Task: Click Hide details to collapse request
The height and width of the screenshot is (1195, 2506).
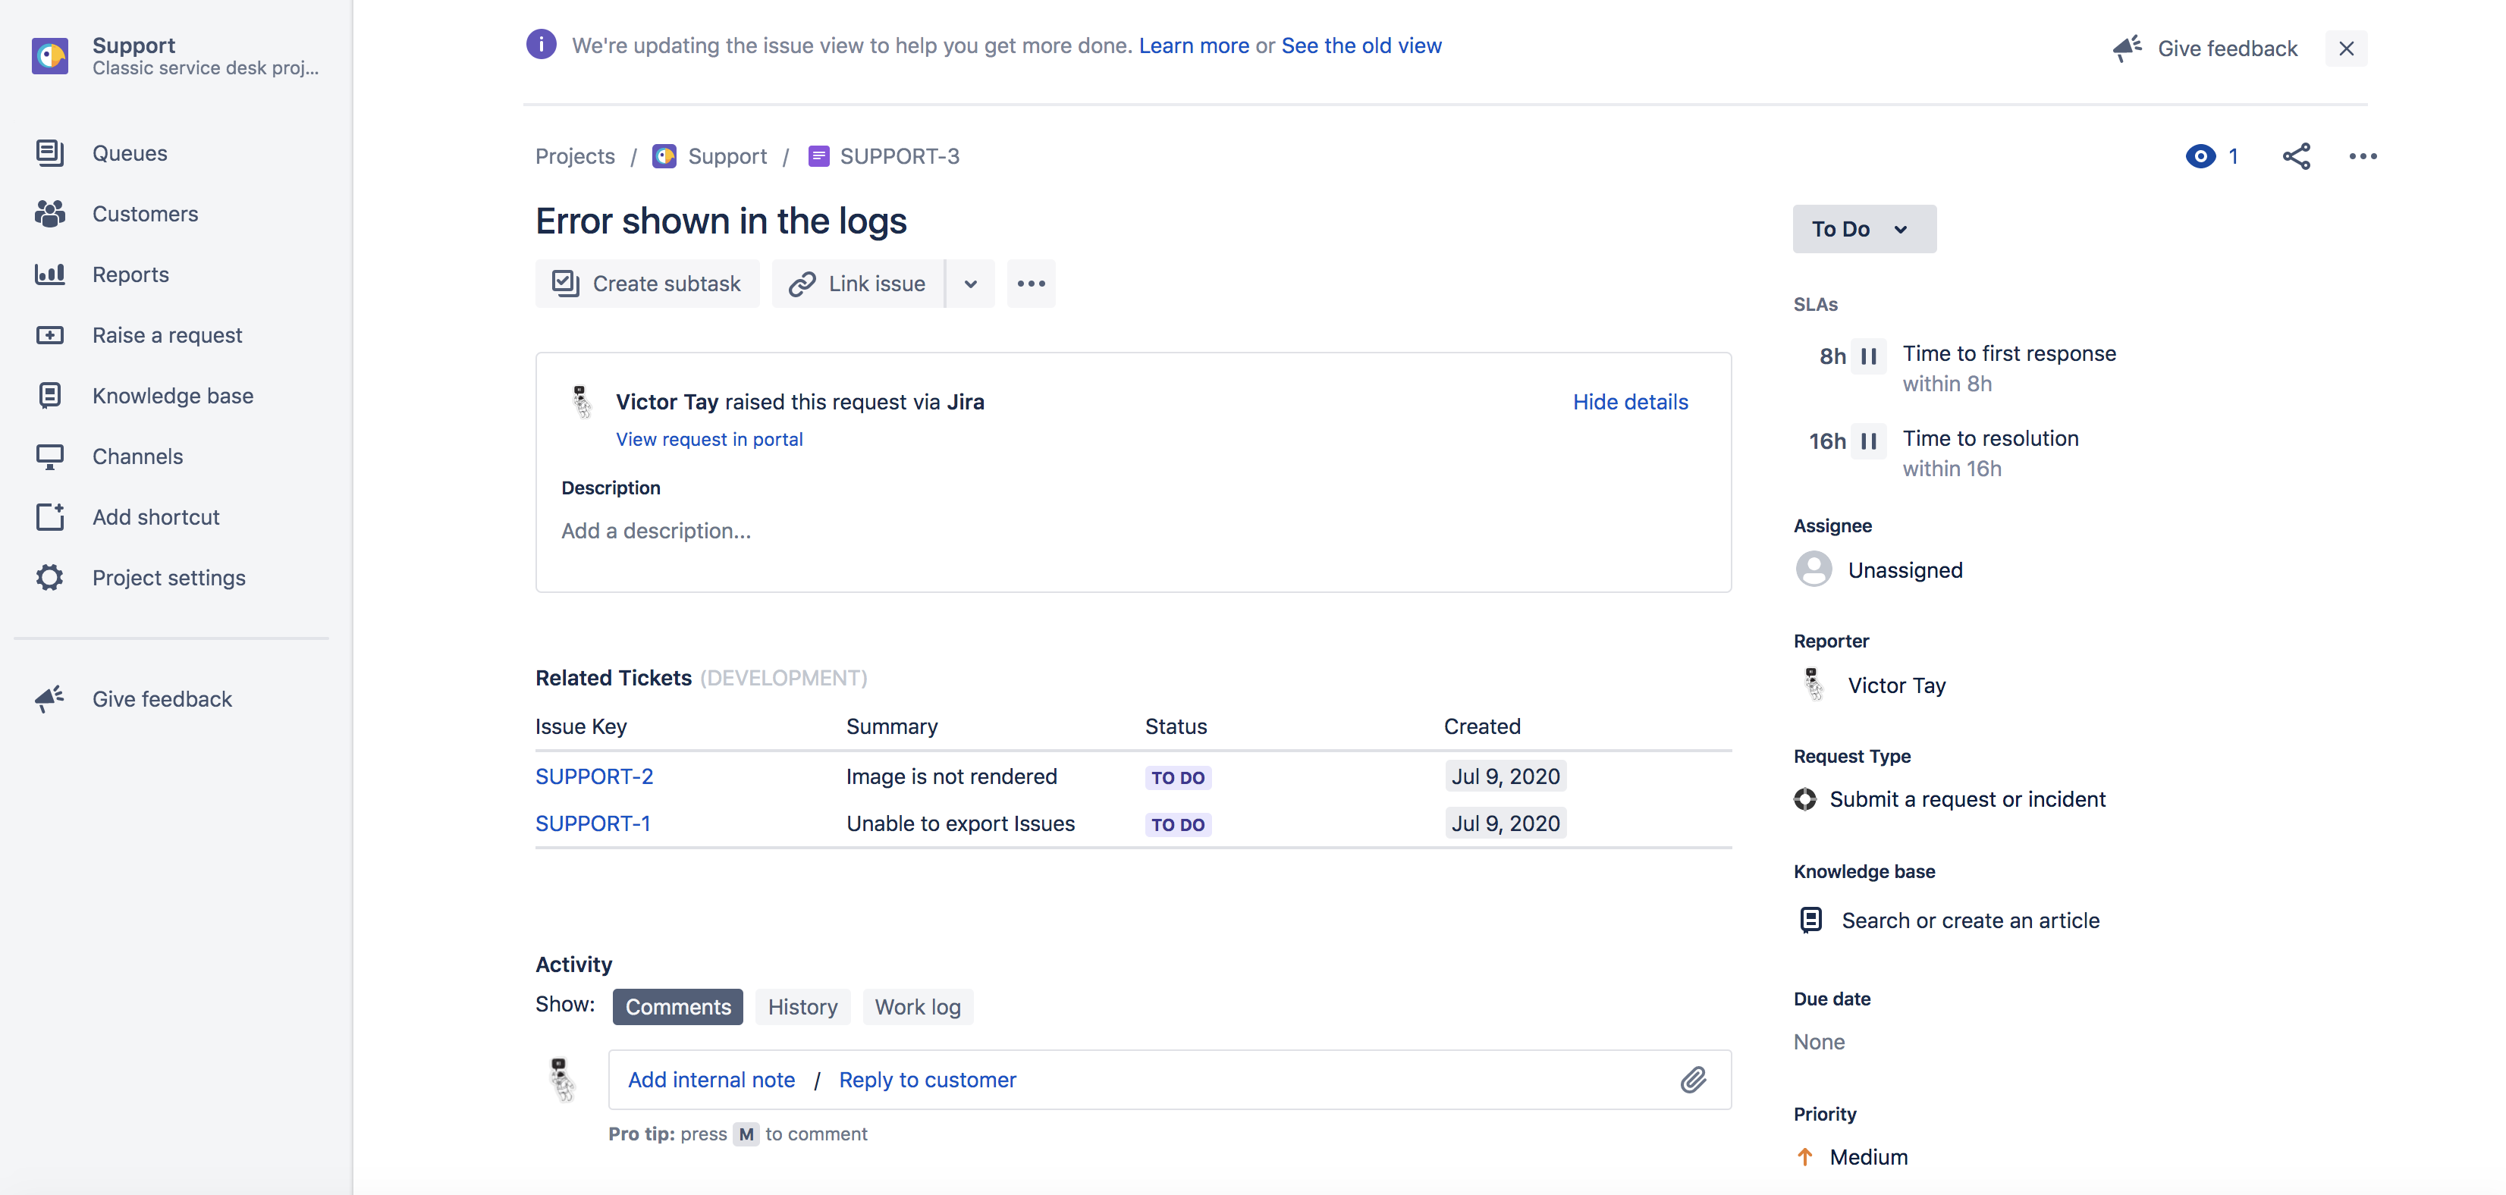Action: point(1629,402)
